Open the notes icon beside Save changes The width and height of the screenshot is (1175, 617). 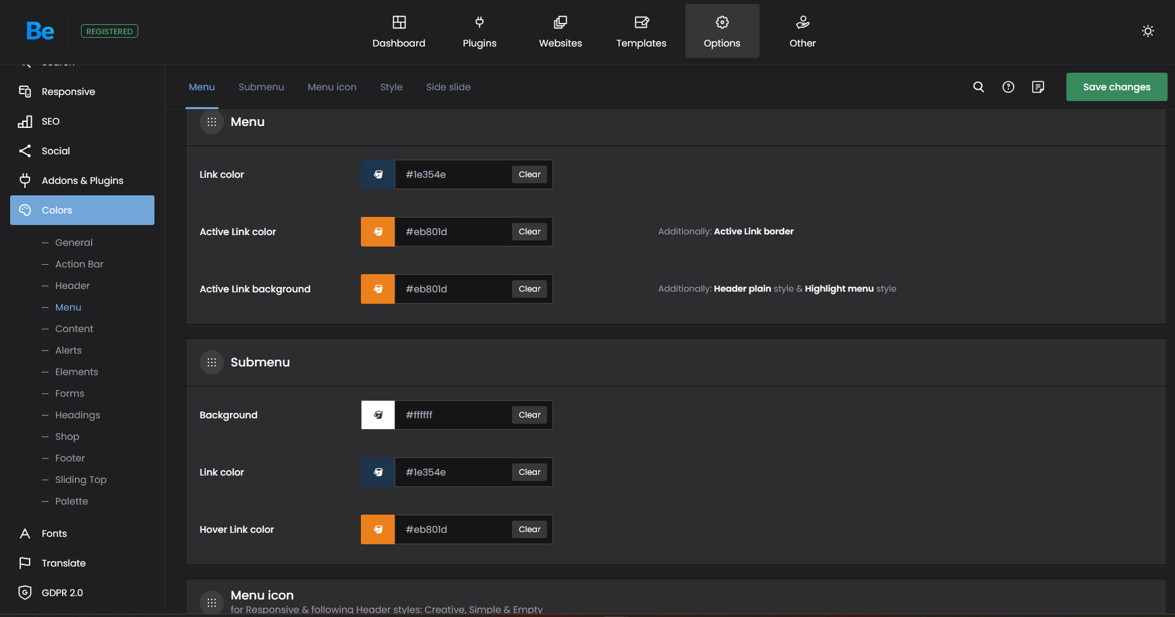coord(1037,87)
